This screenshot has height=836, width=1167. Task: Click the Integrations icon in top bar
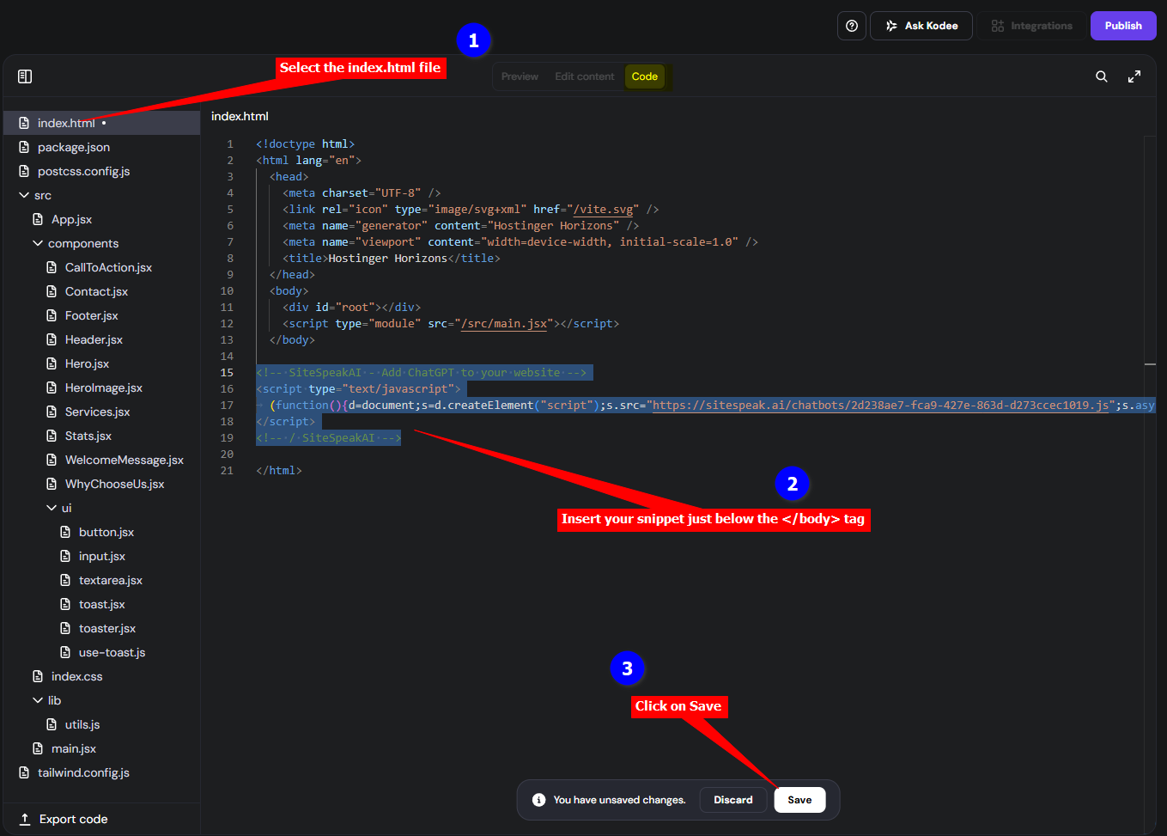coord(997,26)
